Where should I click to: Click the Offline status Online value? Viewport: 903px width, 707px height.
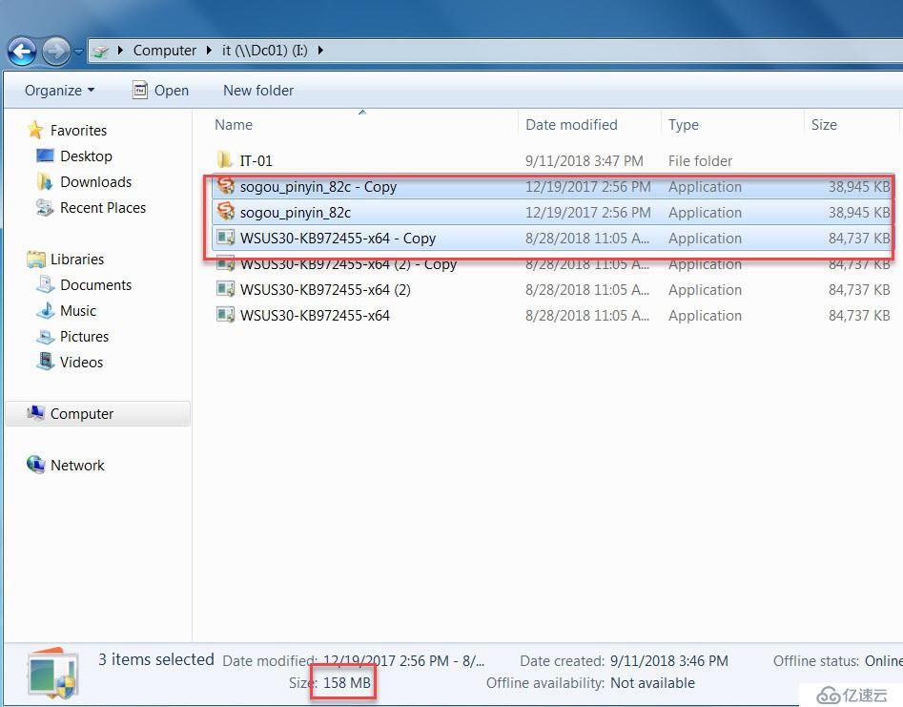(883, 661)
